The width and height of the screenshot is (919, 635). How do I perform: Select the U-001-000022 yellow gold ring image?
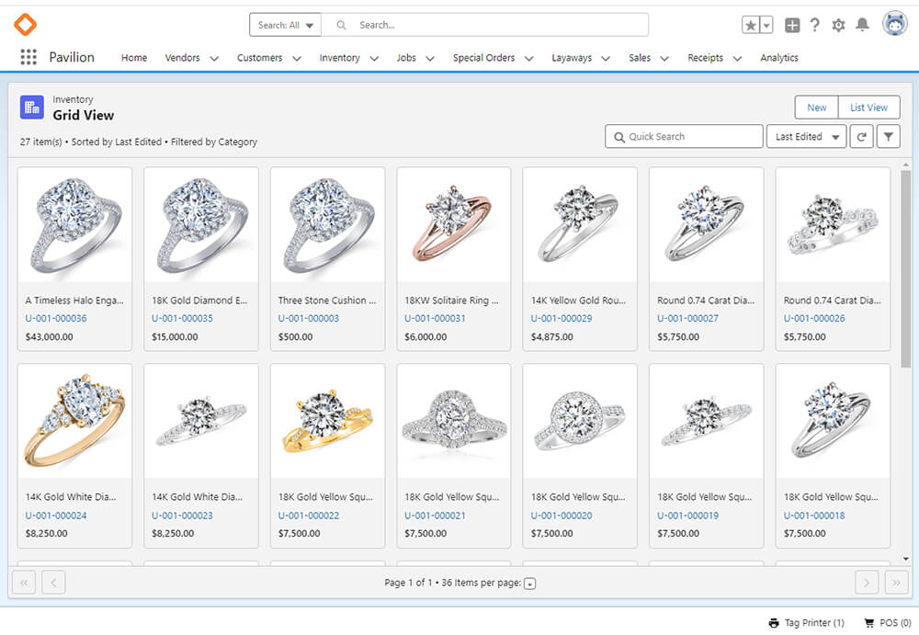pyautogui.click(x=328, y=422)
